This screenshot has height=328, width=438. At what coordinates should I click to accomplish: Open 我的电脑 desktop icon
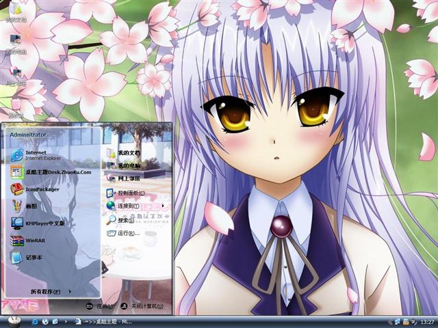16,44
